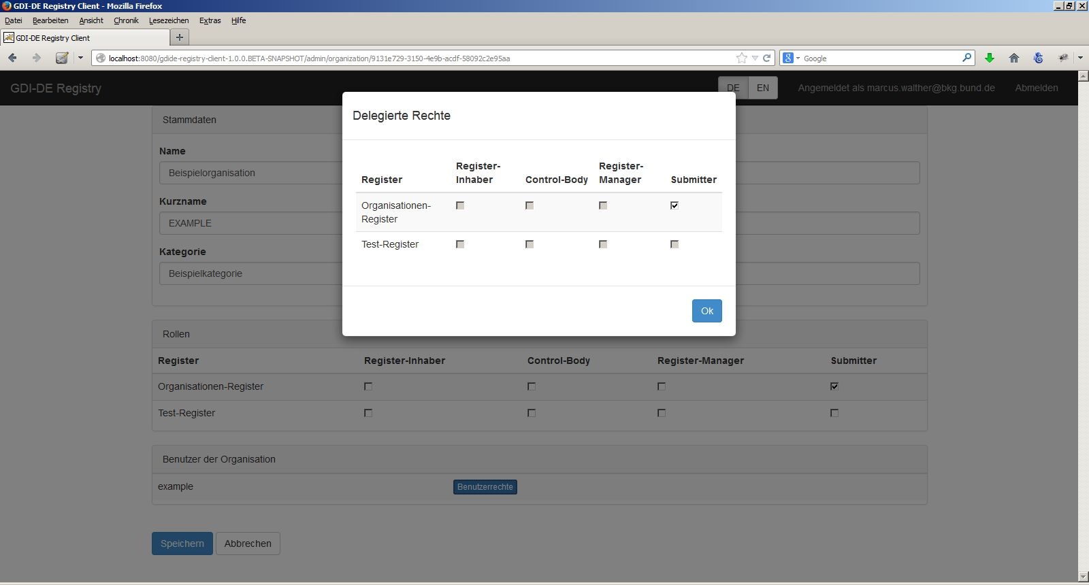Image resolution: width=1089 pixels, height=585 pixels.
Task: Open a new browser tab
Action: (180, 37)
